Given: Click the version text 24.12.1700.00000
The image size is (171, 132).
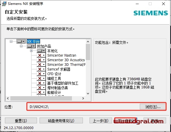Looking at the screenshot, I should 18,128.
